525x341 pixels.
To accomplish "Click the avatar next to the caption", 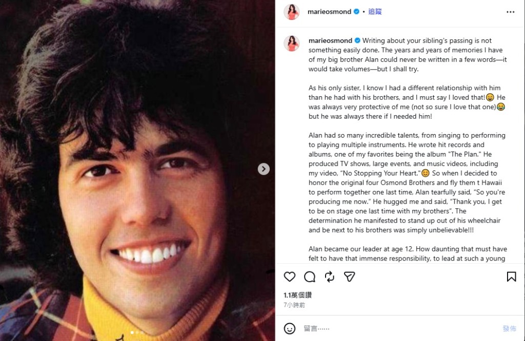I will tap(292, 44).
